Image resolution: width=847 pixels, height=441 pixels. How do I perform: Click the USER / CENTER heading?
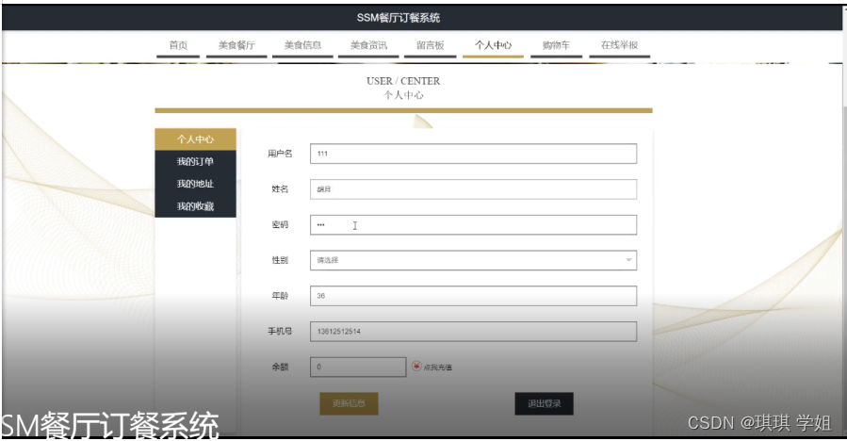click(x=403, y=81)
